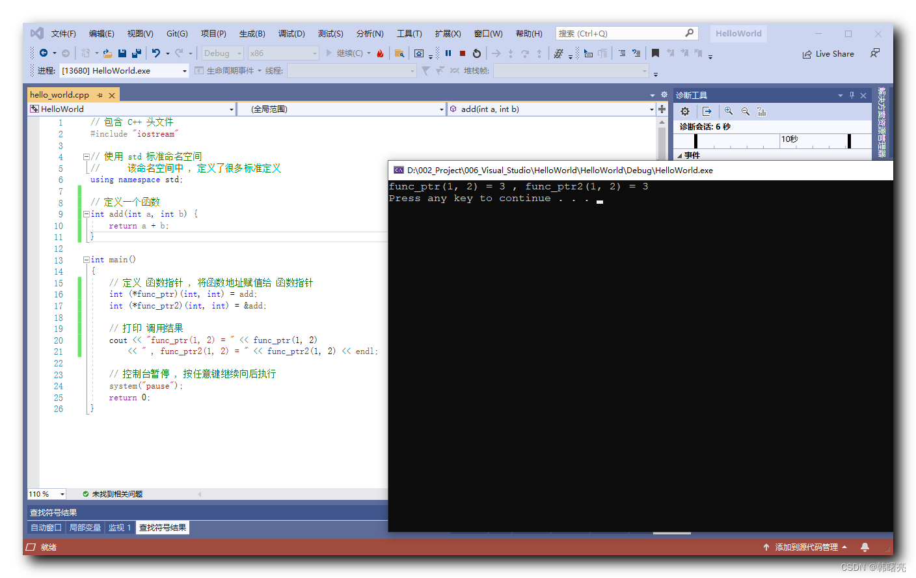The height and width of the screenshot is (578, 916).
Task: Pause debugging with the Break All icon
Action: 448,53
